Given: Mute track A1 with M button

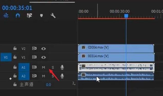Looking at the screenshot, I should [x=44, y=67].
